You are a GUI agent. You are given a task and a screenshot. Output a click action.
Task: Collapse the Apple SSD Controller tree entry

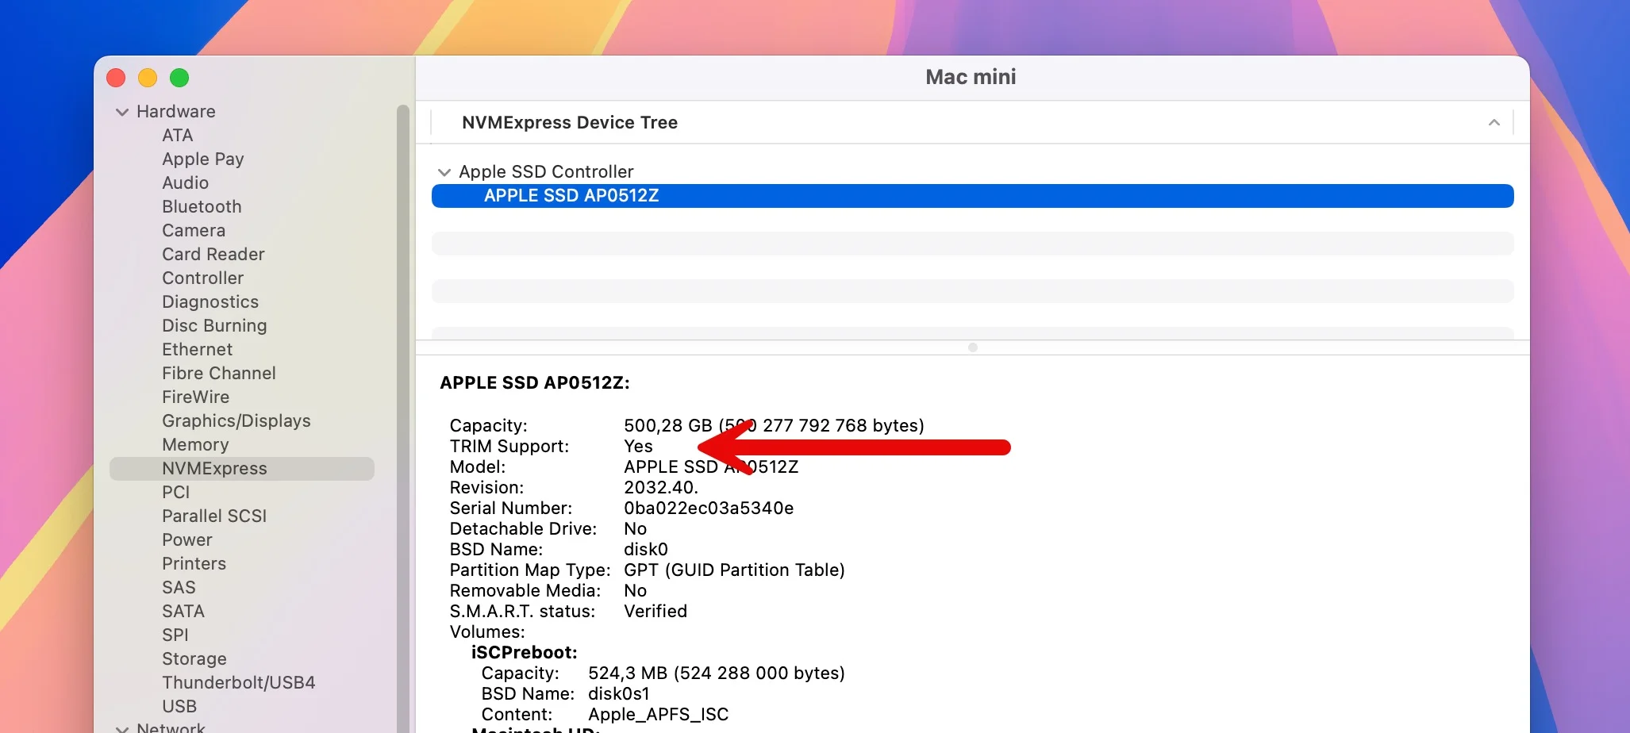[444, 171]
